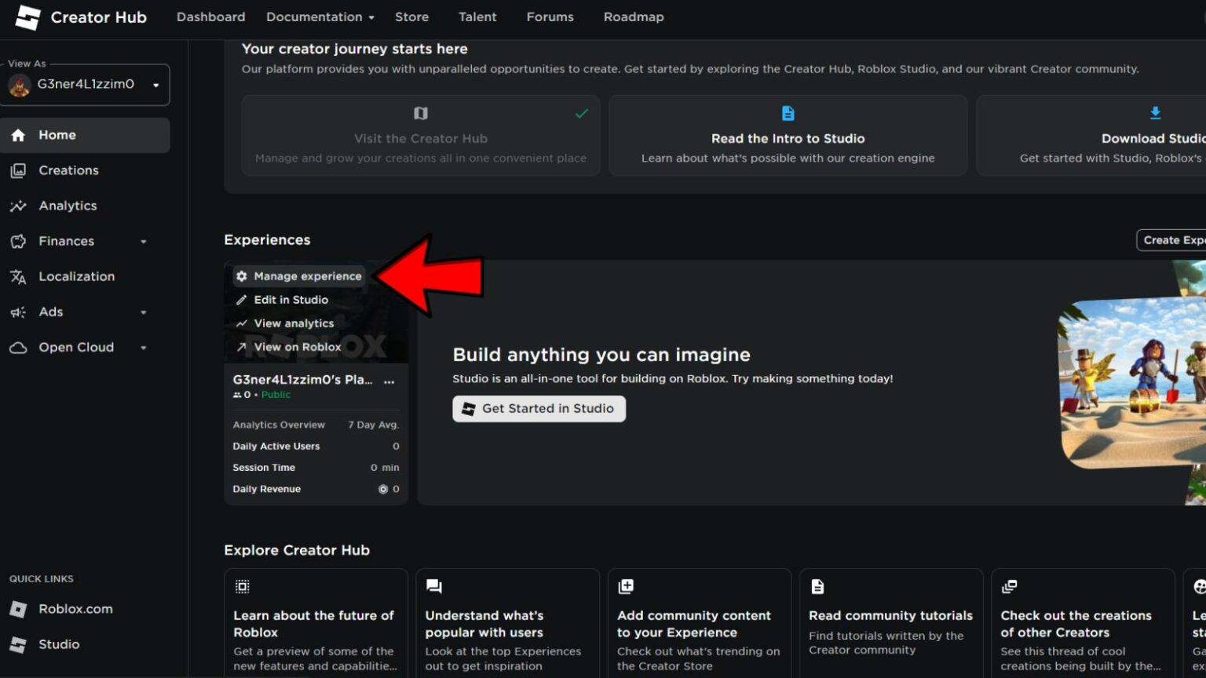Expand the Finances sidebar section
The image size is (1206, 678).
tap(144, 241)
